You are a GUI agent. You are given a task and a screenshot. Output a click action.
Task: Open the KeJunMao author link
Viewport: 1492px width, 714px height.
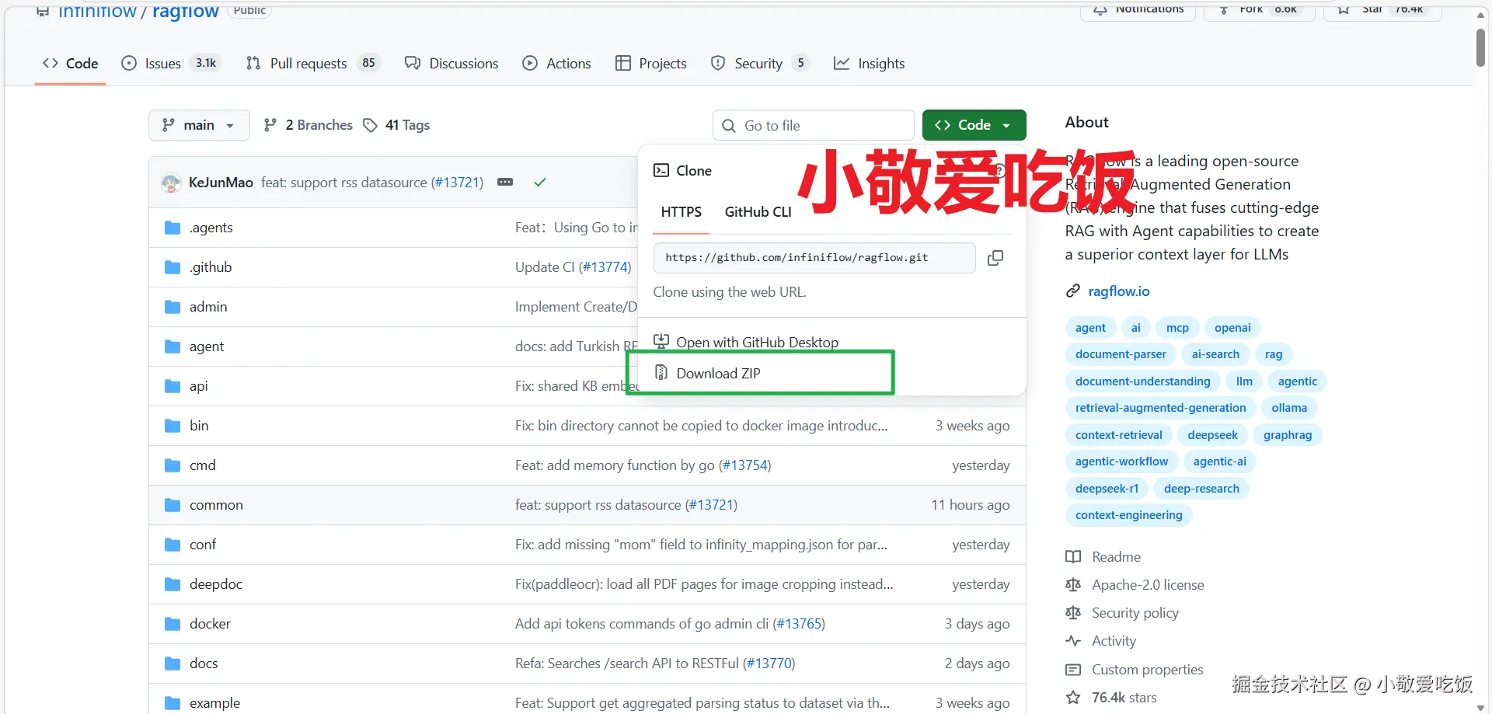(221, 183)
